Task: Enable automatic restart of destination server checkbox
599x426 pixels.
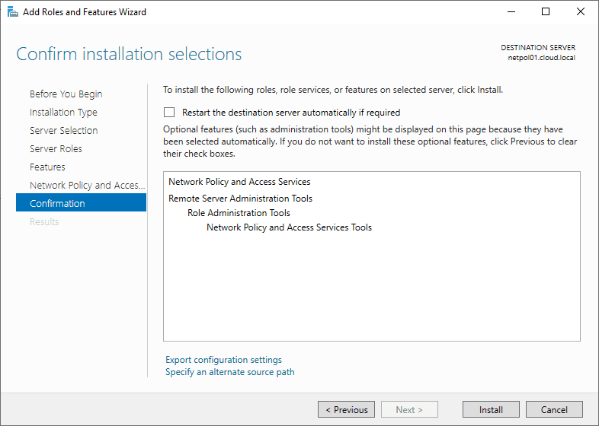Action: (x=169, y=113)
